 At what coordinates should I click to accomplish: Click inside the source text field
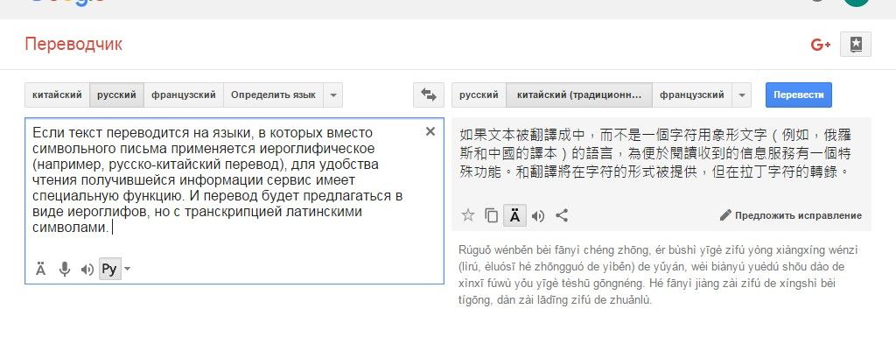[x=234, y=200]
